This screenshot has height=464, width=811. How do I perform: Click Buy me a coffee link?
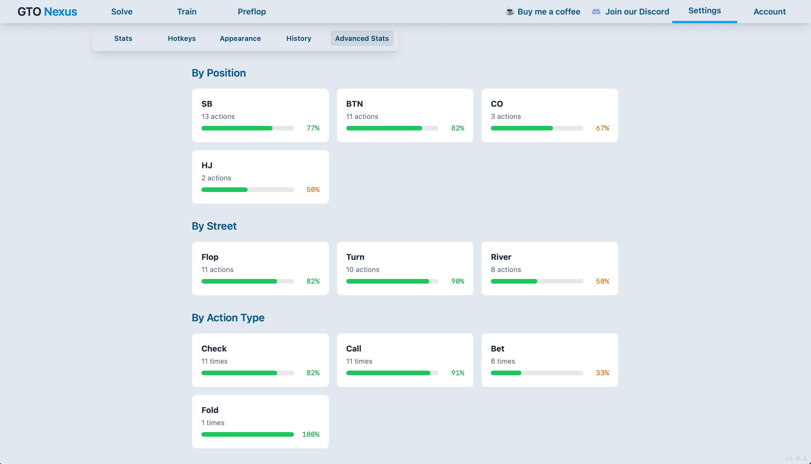pos(549,12)
